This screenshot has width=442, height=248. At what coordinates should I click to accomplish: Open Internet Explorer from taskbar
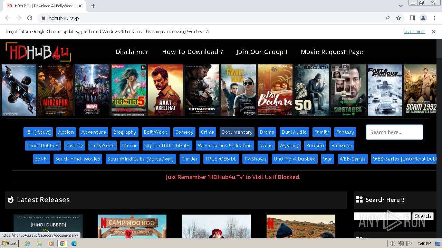click(x=27, y=244)
